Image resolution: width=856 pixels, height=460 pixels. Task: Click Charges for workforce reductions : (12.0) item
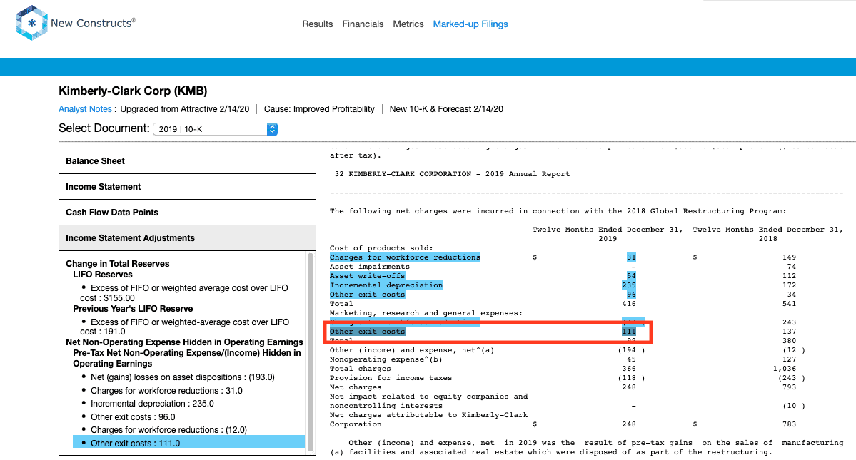168,430
